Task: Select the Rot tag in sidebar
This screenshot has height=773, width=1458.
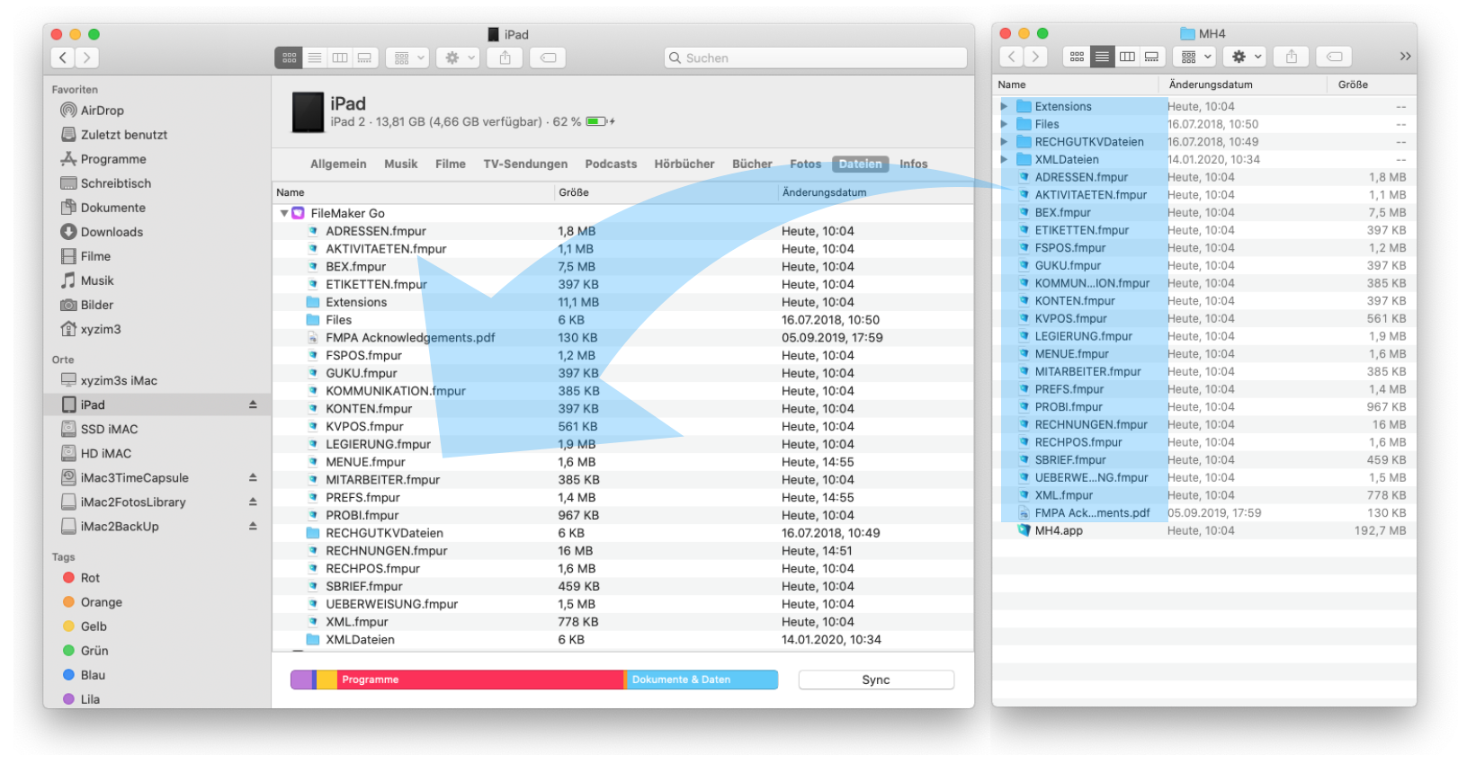Action: pyautogui.click(x=90, y=578)
